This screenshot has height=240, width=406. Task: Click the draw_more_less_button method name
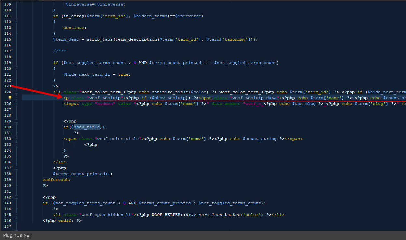224,215
